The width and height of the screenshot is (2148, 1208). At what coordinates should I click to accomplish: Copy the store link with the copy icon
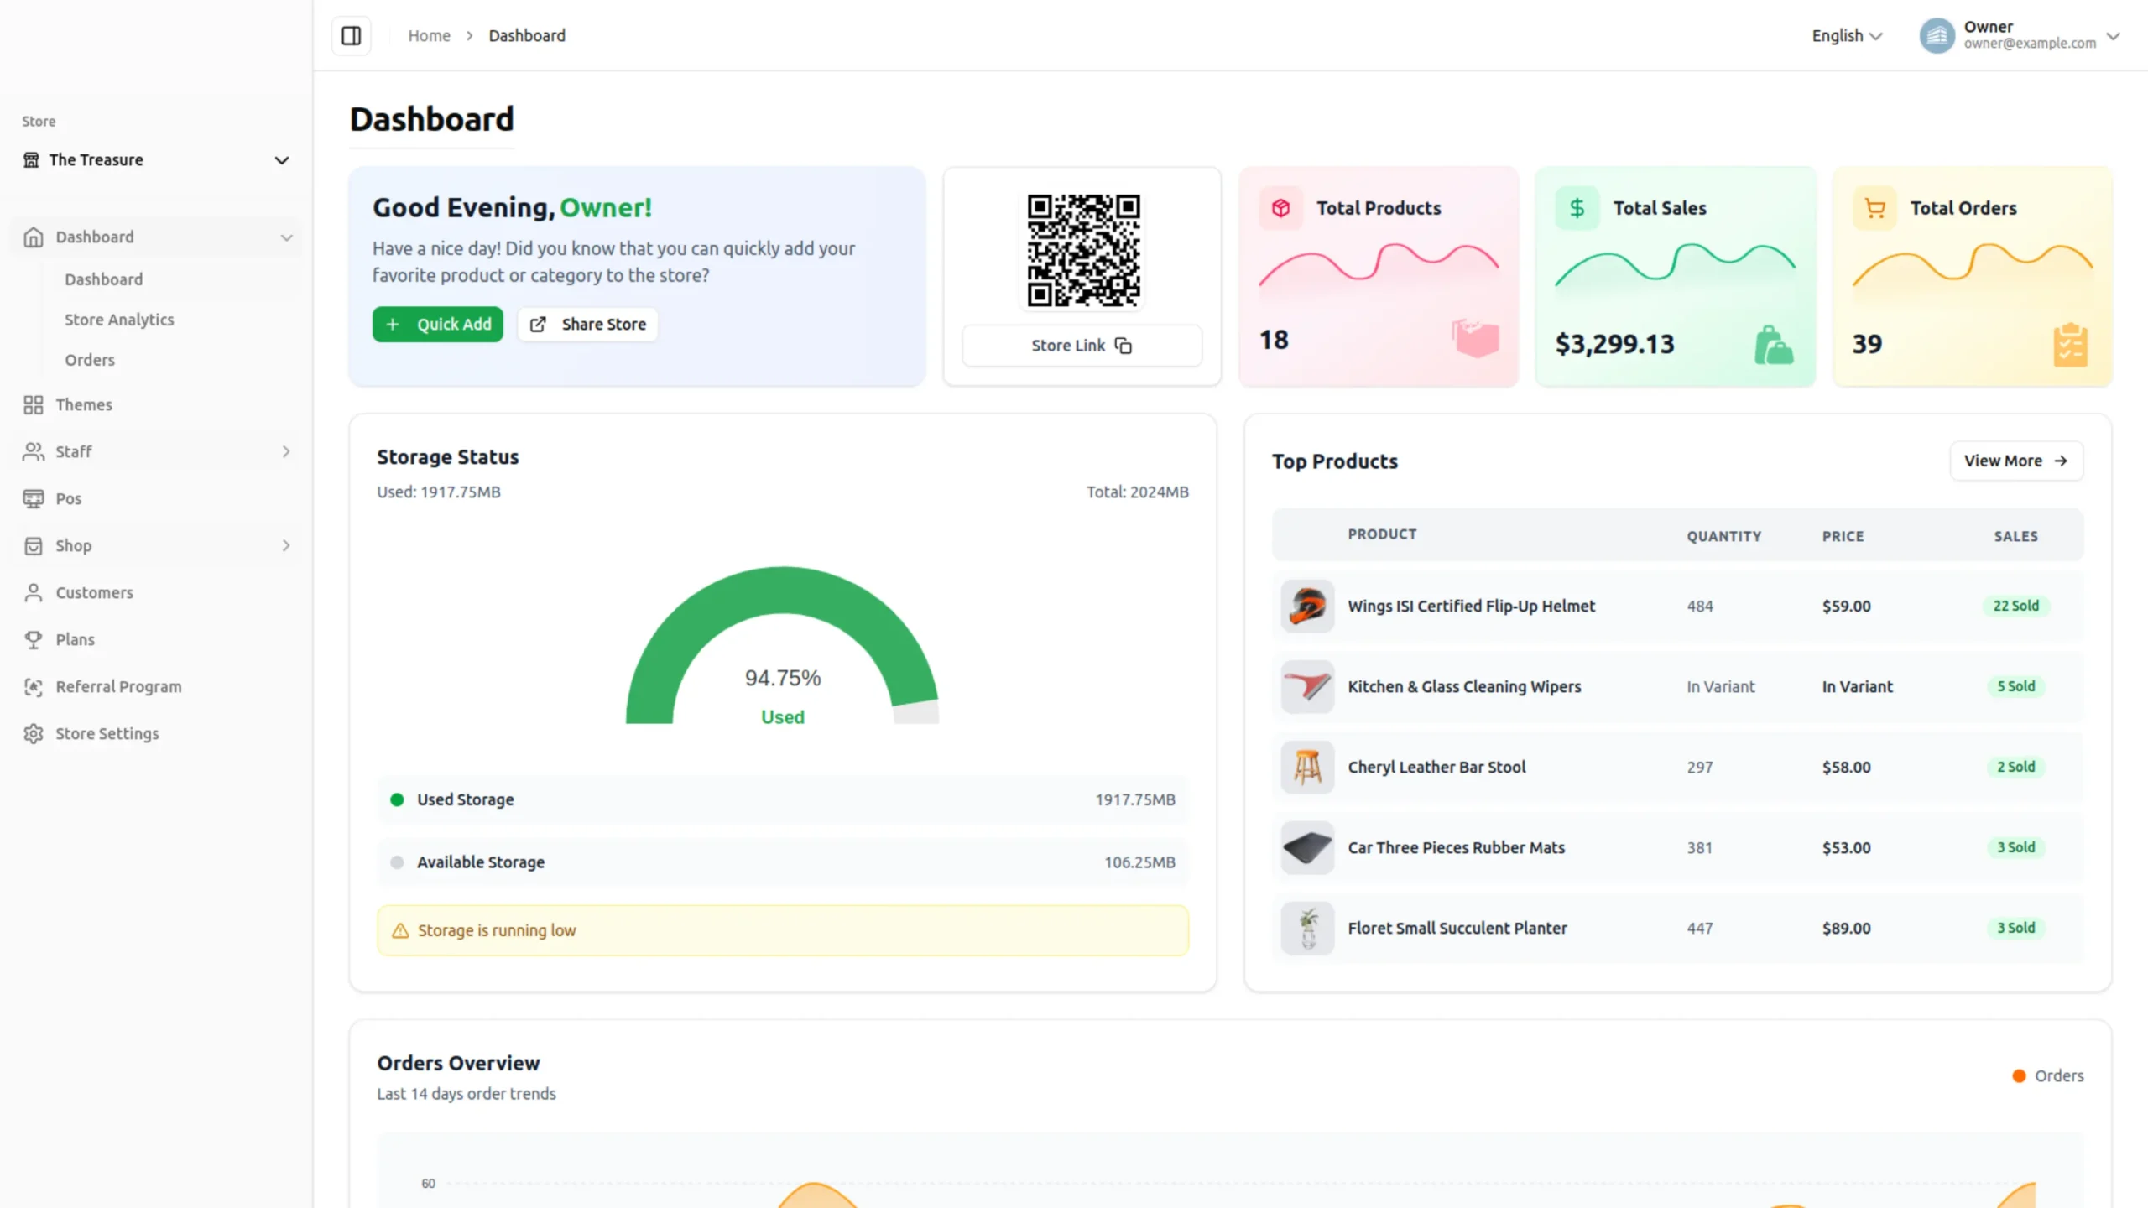(1124, 345)
